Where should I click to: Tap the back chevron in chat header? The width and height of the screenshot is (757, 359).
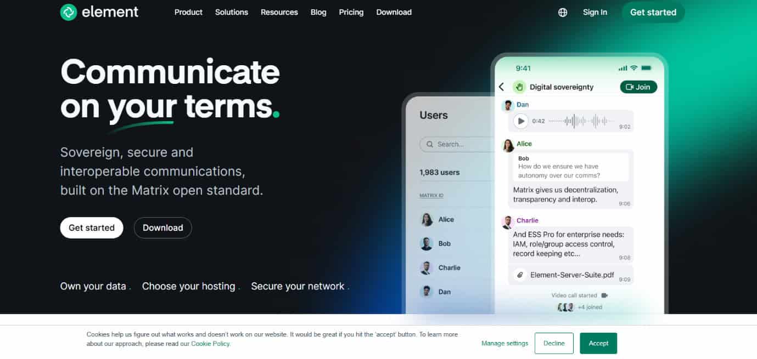click(x=501, y=87)
